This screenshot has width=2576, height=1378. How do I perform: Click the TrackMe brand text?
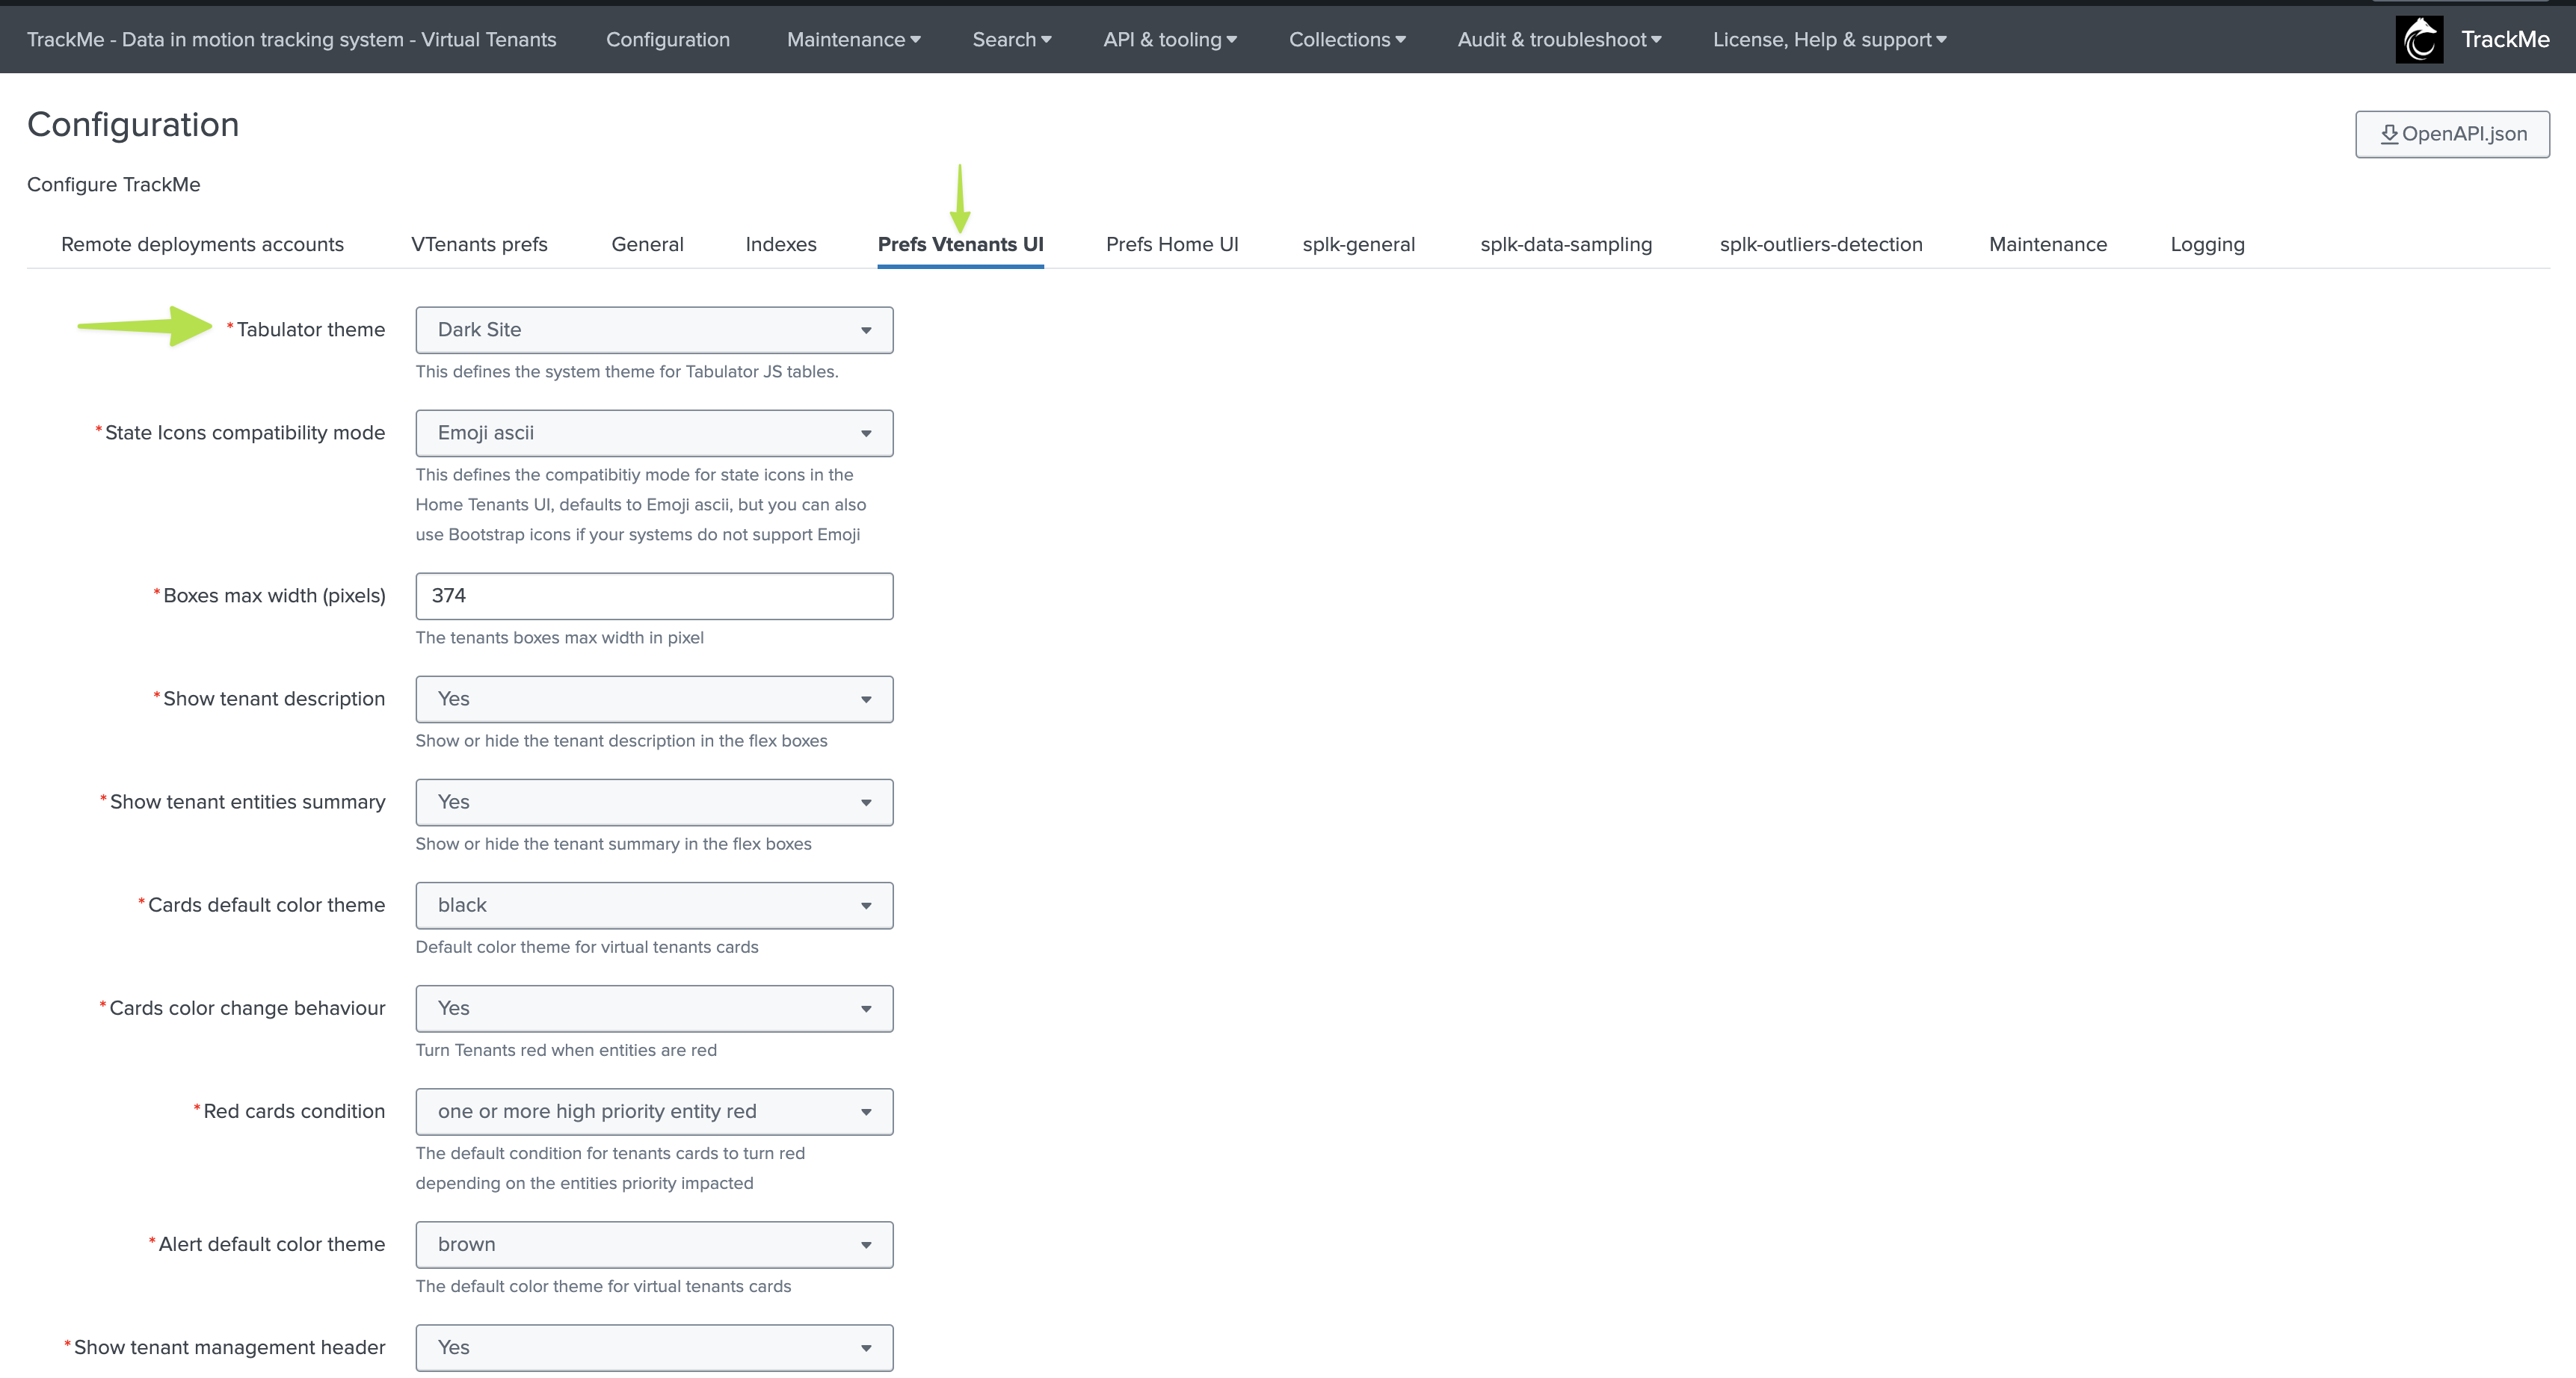[2505, 40]
